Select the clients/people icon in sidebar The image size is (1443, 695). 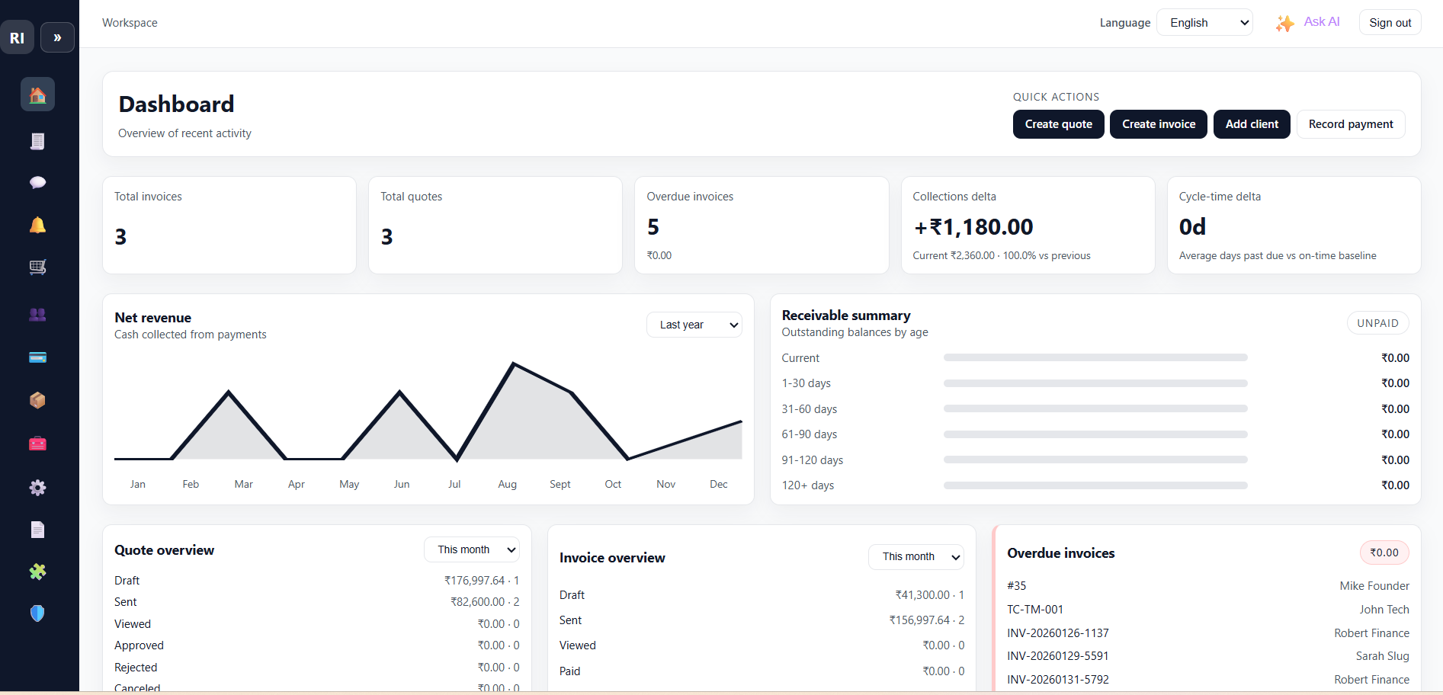point(37,315)
